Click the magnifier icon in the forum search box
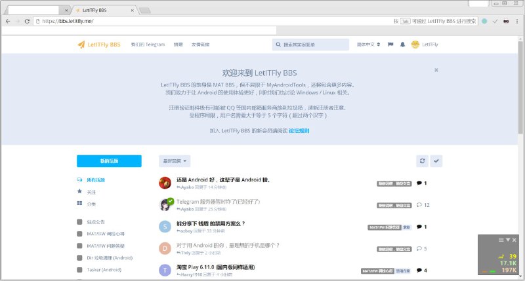Image resolution: width=525 pixels, height=281 pixels. [278, 45]
